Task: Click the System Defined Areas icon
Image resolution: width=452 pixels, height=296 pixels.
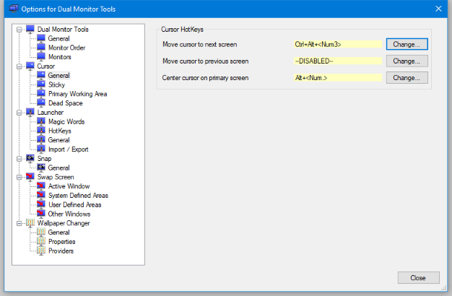Action: pos(41,195)
